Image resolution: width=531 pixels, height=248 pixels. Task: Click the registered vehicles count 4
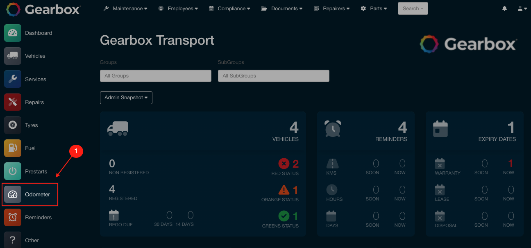click(x=112, y=189)
